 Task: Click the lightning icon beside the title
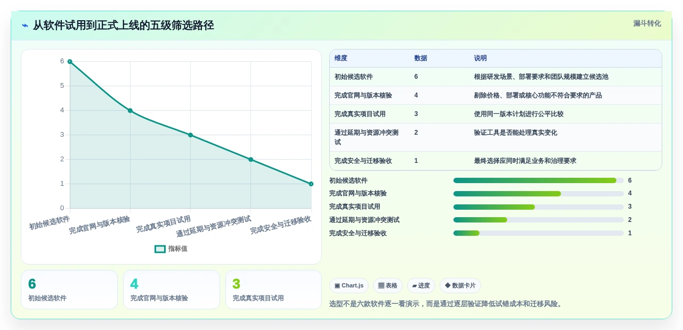click(x=25, y=26)
